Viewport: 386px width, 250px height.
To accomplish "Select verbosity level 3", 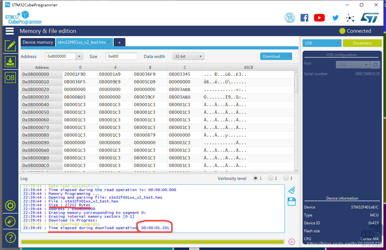I will [286, 178].
